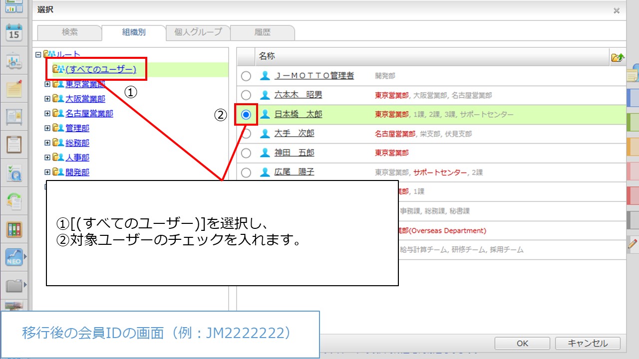Click the user icon beside 広尾 陽子
Image resolution: width=639 pixels, height=359 pixels.
(x=265, y=173)
